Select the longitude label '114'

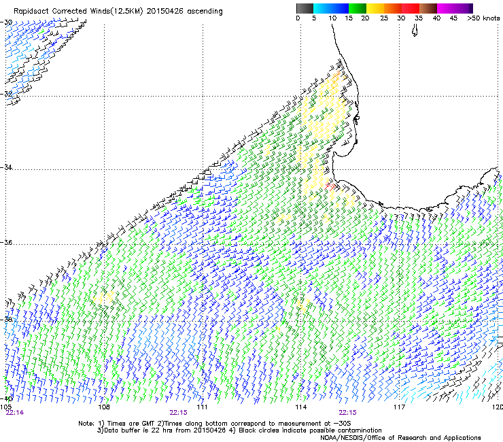click(x=301, y=407)
